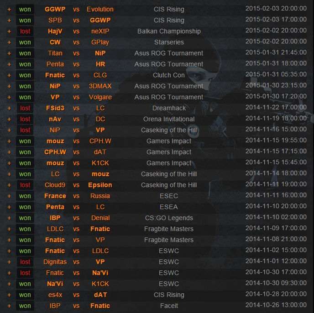Open team neXtP link
Image resolution: width=314 pixels, height=313 pixels.
[x=100, y=31]
